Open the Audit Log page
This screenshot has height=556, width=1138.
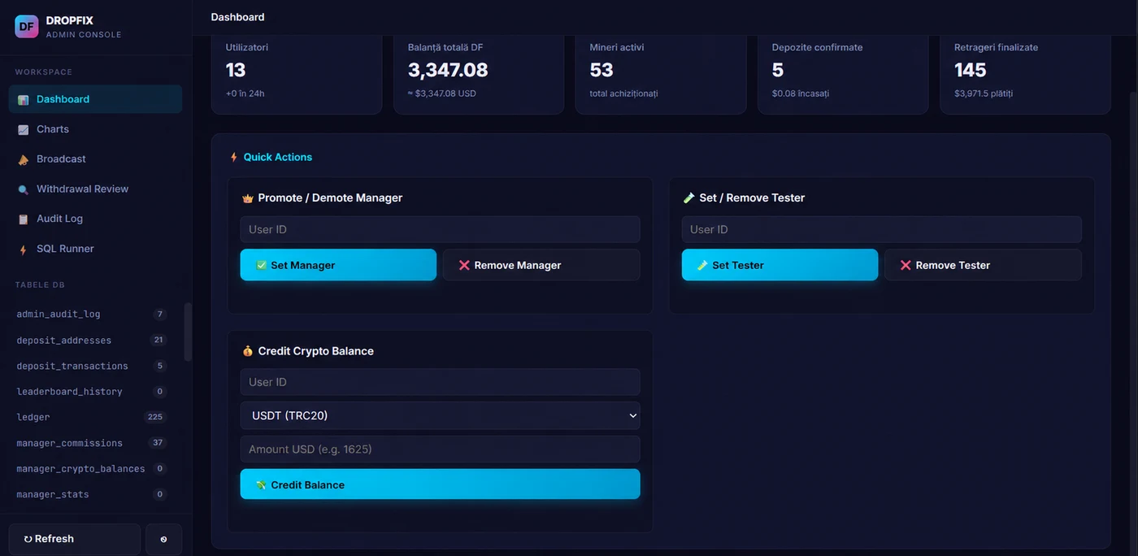(x=95, y=219)
